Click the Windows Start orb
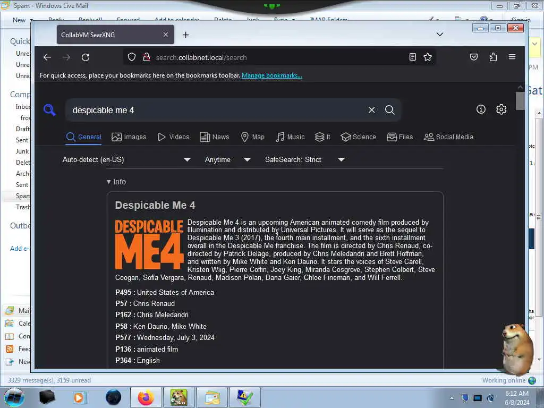Image resolution: width=544 pixels, height=408 pixels. [14, 397]
